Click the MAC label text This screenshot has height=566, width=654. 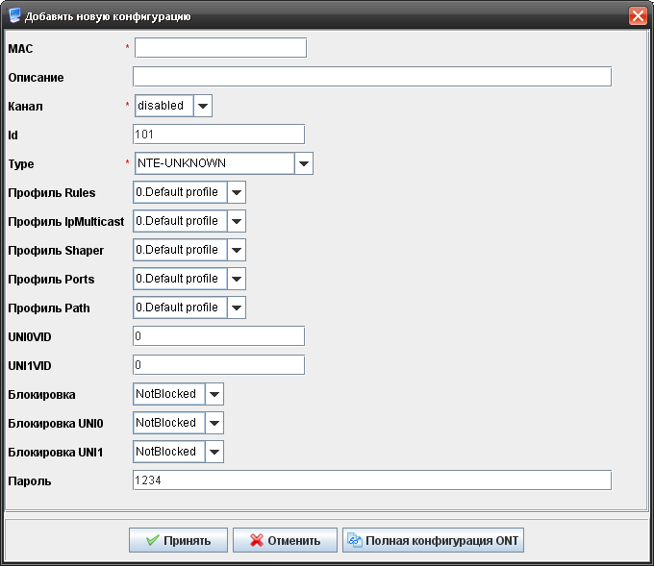20,49
